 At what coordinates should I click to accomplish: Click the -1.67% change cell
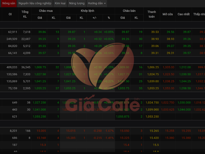109,131
